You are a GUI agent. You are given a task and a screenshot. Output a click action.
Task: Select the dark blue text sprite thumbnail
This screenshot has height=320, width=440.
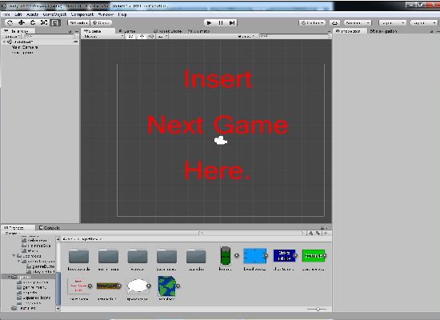[284, 255]
